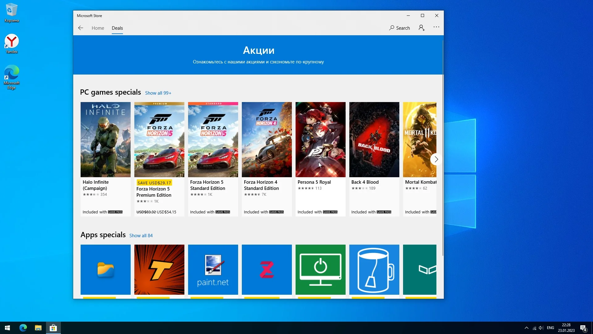This screenshot has width=593, height=334.
Task: Open the three-dots See more menu
Action: point(436,27)
